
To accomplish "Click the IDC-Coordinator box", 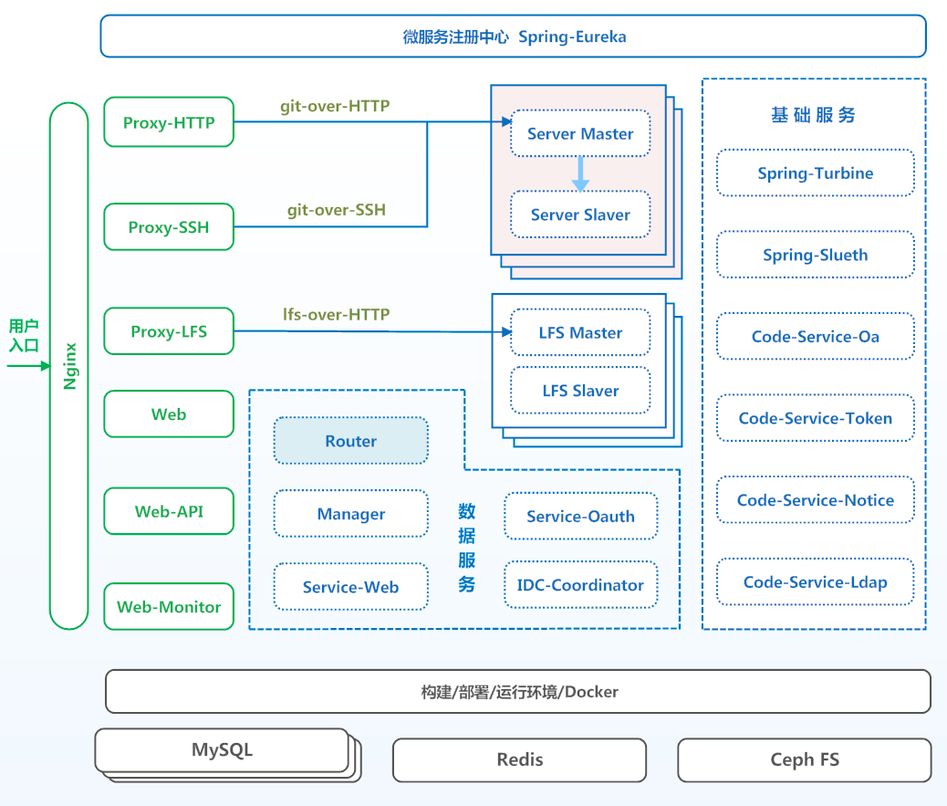I will (x=580, y=585).
